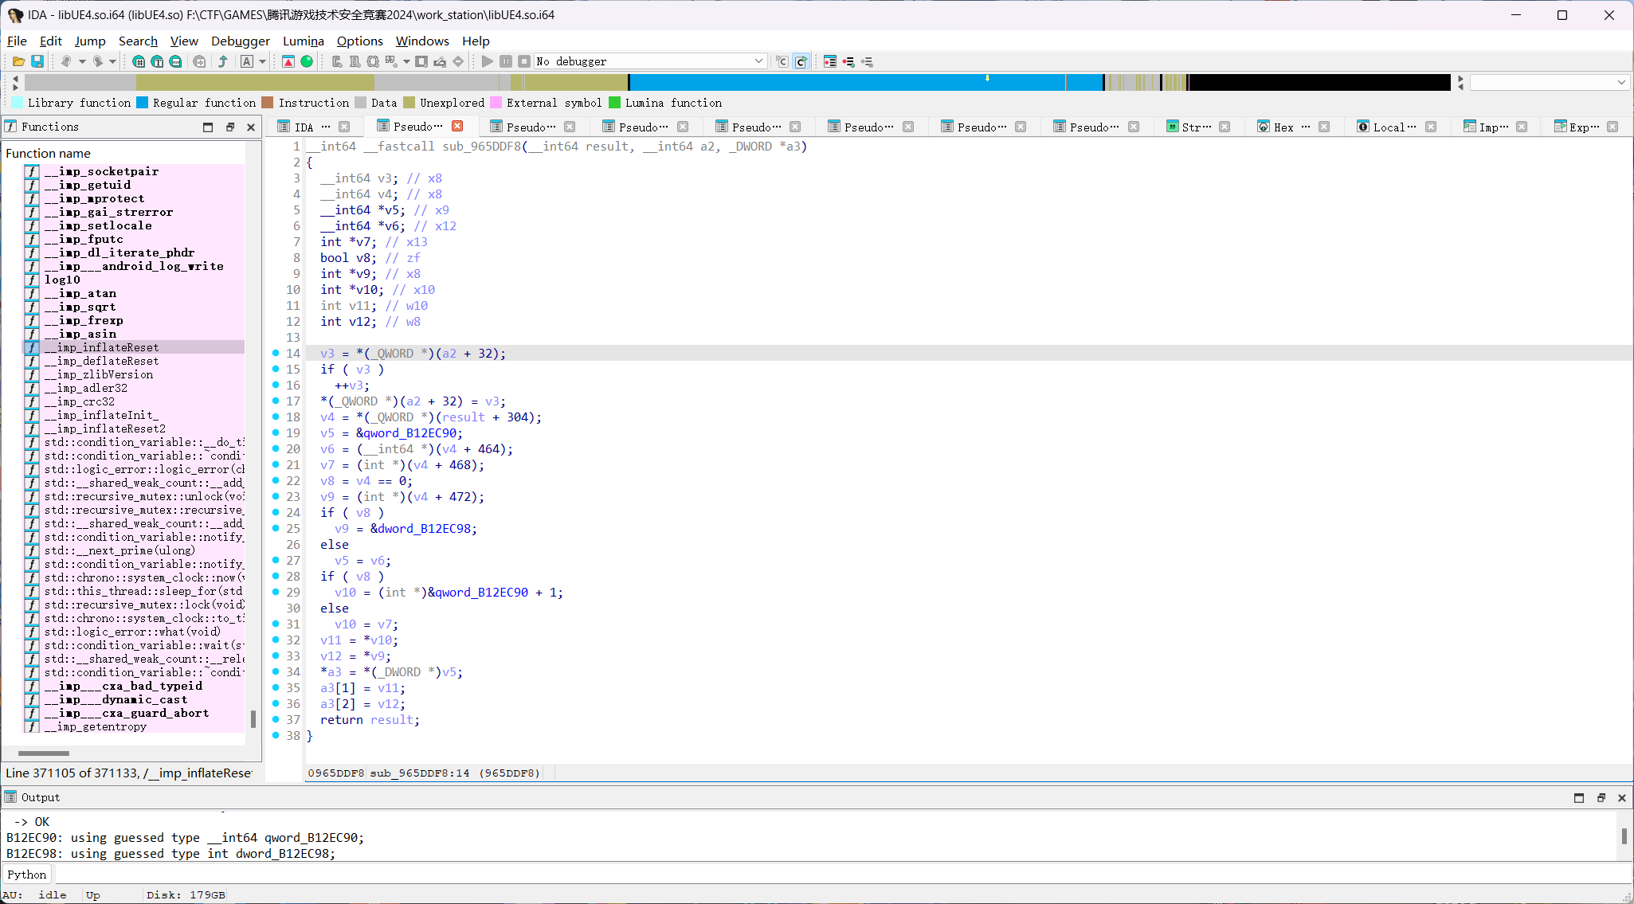Float the Functions panel
The width and height of the screenshot is (1634, 904).
pos(230,127)
